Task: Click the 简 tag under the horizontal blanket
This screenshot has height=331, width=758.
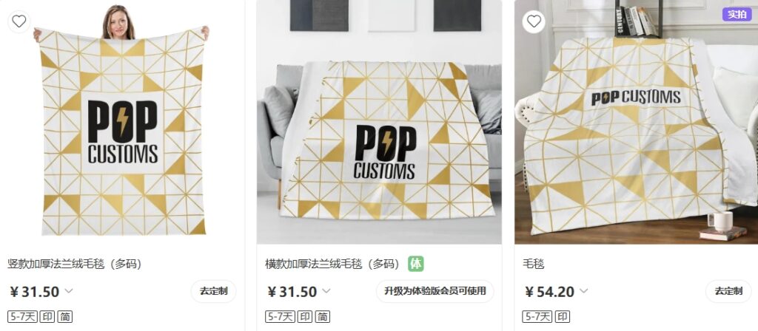Action: (323, 316)
